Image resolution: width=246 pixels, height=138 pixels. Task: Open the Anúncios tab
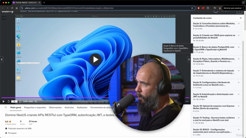click(x=69, y=107)
